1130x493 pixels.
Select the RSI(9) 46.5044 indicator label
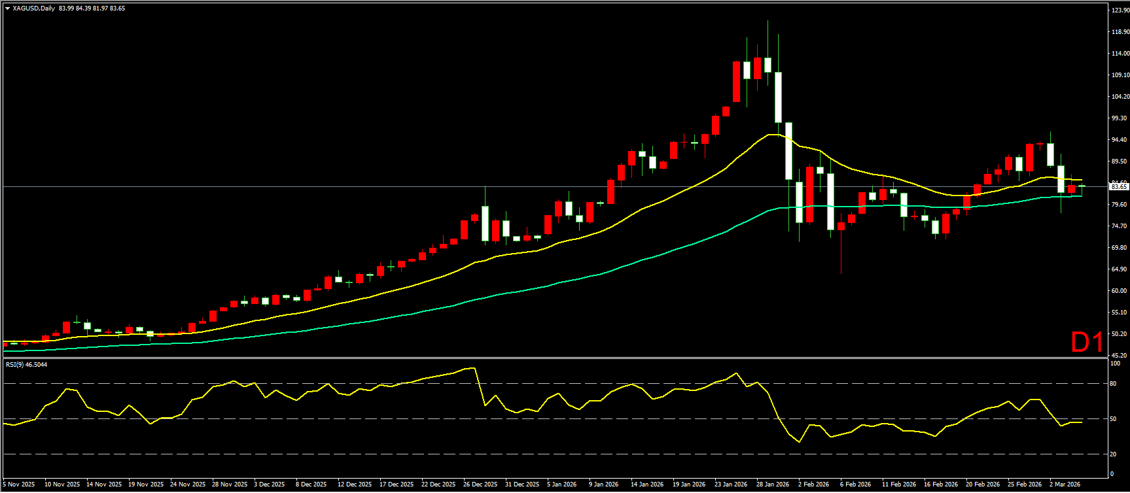26,364
